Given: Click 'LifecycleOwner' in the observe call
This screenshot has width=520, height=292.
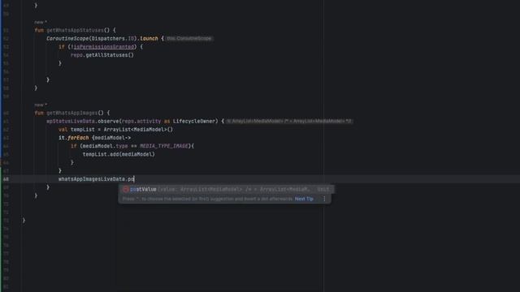Looking at the screenshot, I should [194, 121].
